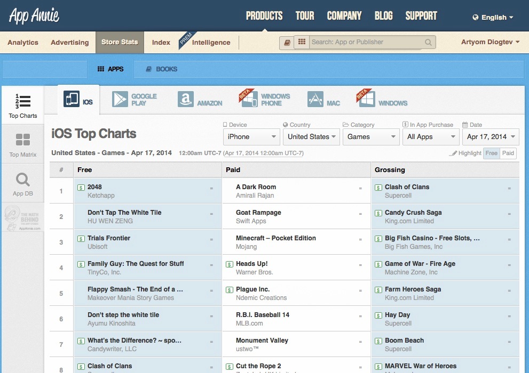Click in-app purchase icon beside Plague Inc.
529x373 pixels.
(x=230, y=290)
